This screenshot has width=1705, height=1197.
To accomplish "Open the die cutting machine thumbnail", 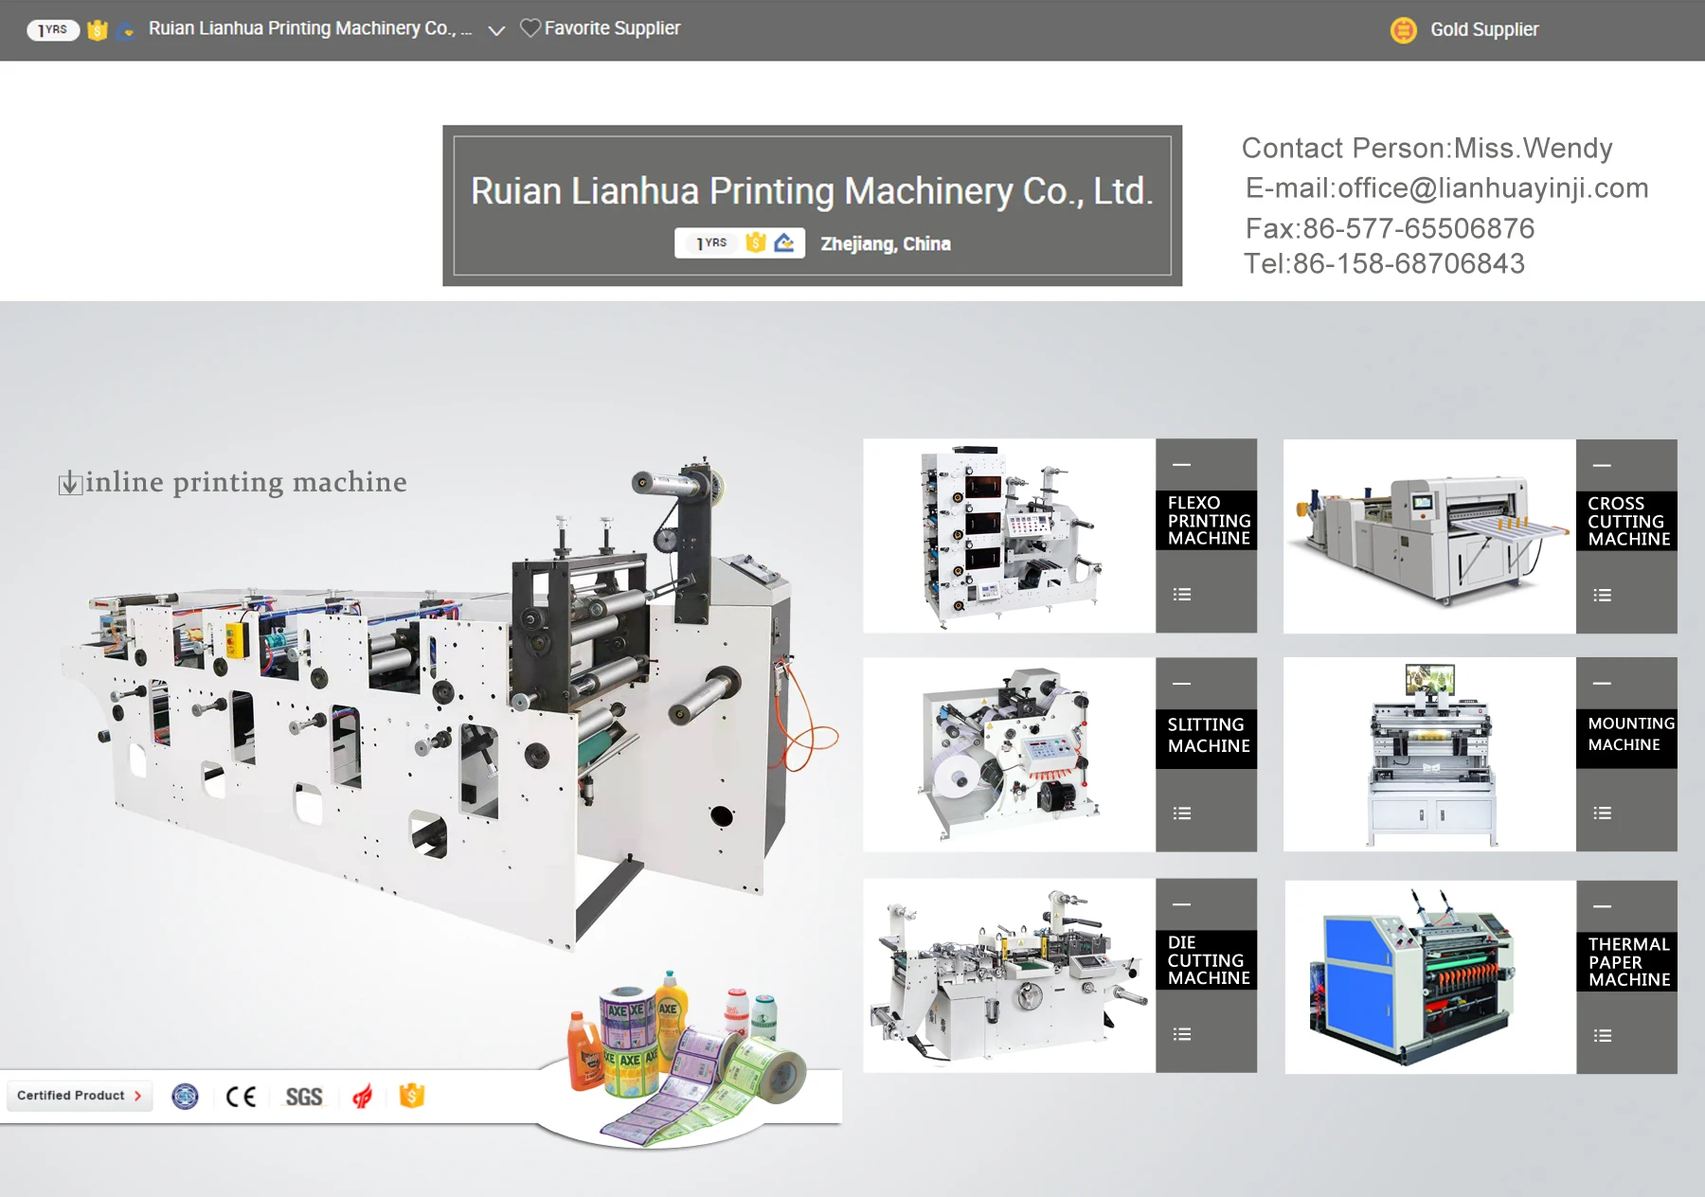I will click(x=1009, y=975).
